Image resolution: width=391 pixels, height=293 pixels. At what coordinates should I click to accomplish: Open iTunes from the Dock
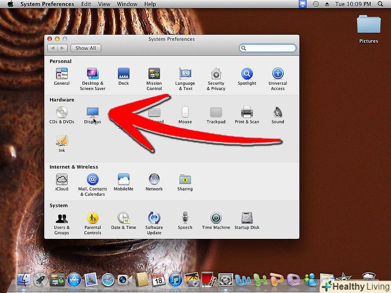(175, 280)
